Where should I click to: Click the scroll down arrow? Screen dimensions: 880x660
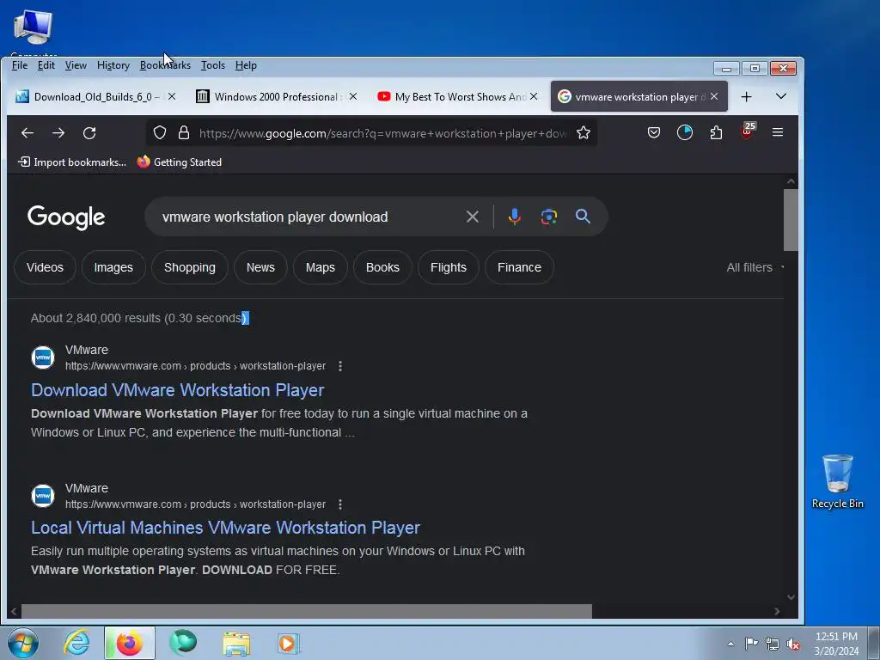[x=791, y=596]
